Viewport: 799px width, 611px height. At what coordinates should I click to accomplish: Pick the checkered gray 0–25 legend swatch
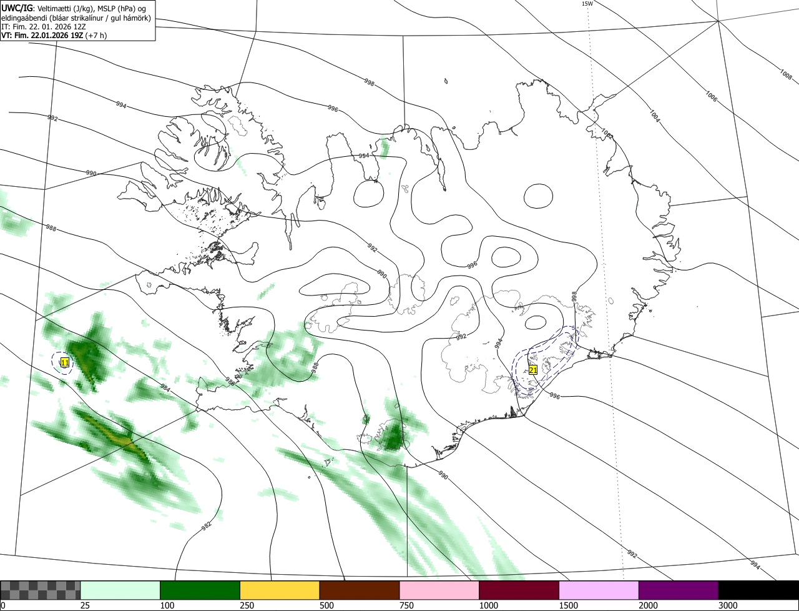coord(41,590)
